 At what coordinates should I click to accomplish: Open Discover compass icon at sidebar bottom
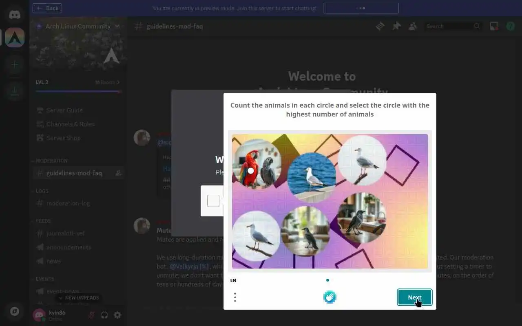click(x=15, y=312)
